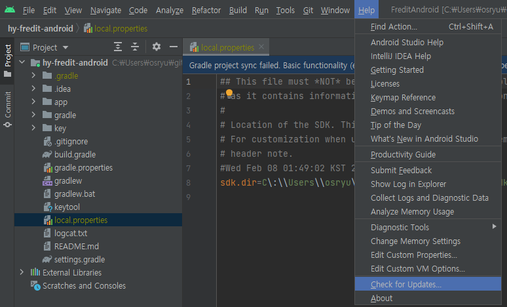Choose Edit Custom VM Options

click(x=428, y=268)
